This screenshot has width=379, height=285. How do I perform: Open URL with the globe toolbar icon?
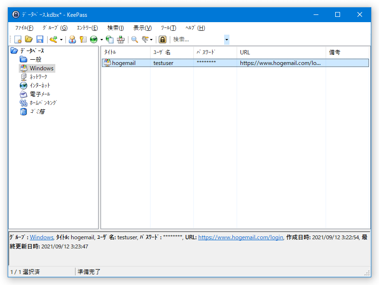(x=94, y=39)
